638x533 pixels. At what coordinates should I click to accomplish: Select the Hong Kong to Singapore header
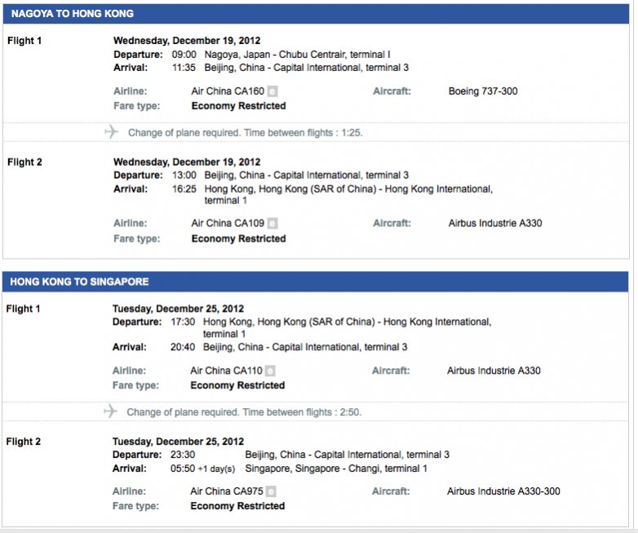tap(316, 282)
